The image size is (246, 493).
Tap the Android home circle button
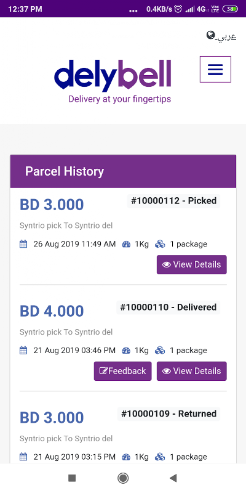tap(123, 478)
